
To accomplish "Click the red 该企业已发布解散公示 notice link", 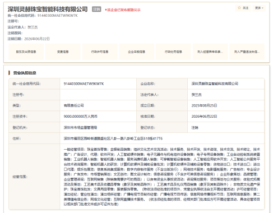I will pyautogui.click(x=123, y=10).
